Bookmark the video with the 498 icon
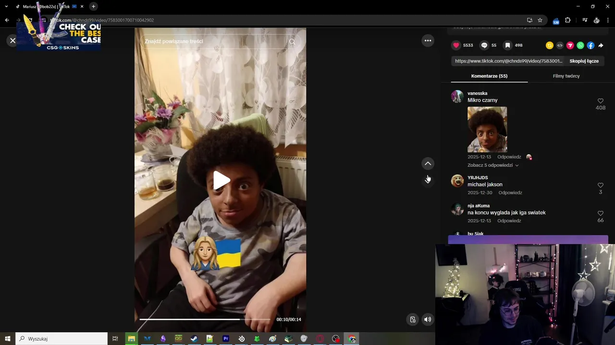The width and height of the screenshot is (615, 345). click(x=507, y=45)
